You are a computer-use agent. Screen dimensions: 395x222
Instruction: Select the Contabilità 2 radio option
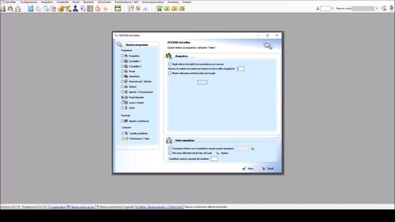click(x=122, y=66)
